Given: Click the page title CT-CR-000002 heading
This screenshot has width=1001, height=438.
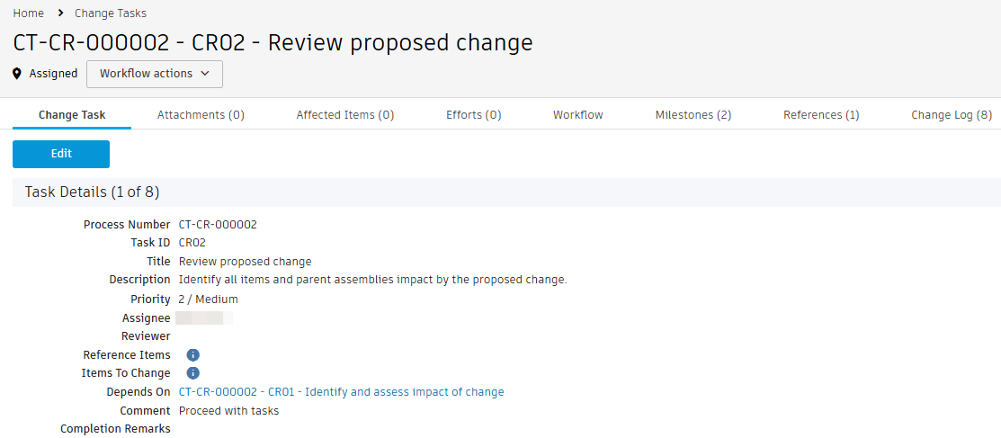Looking at the screenshot, I should 273,42.
